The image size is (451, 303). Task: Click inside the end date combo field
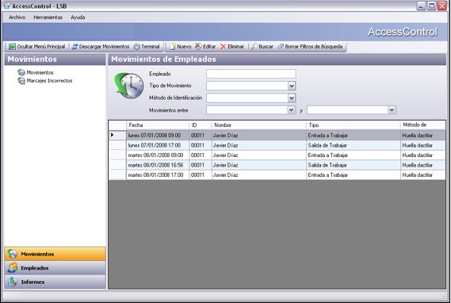351,110
